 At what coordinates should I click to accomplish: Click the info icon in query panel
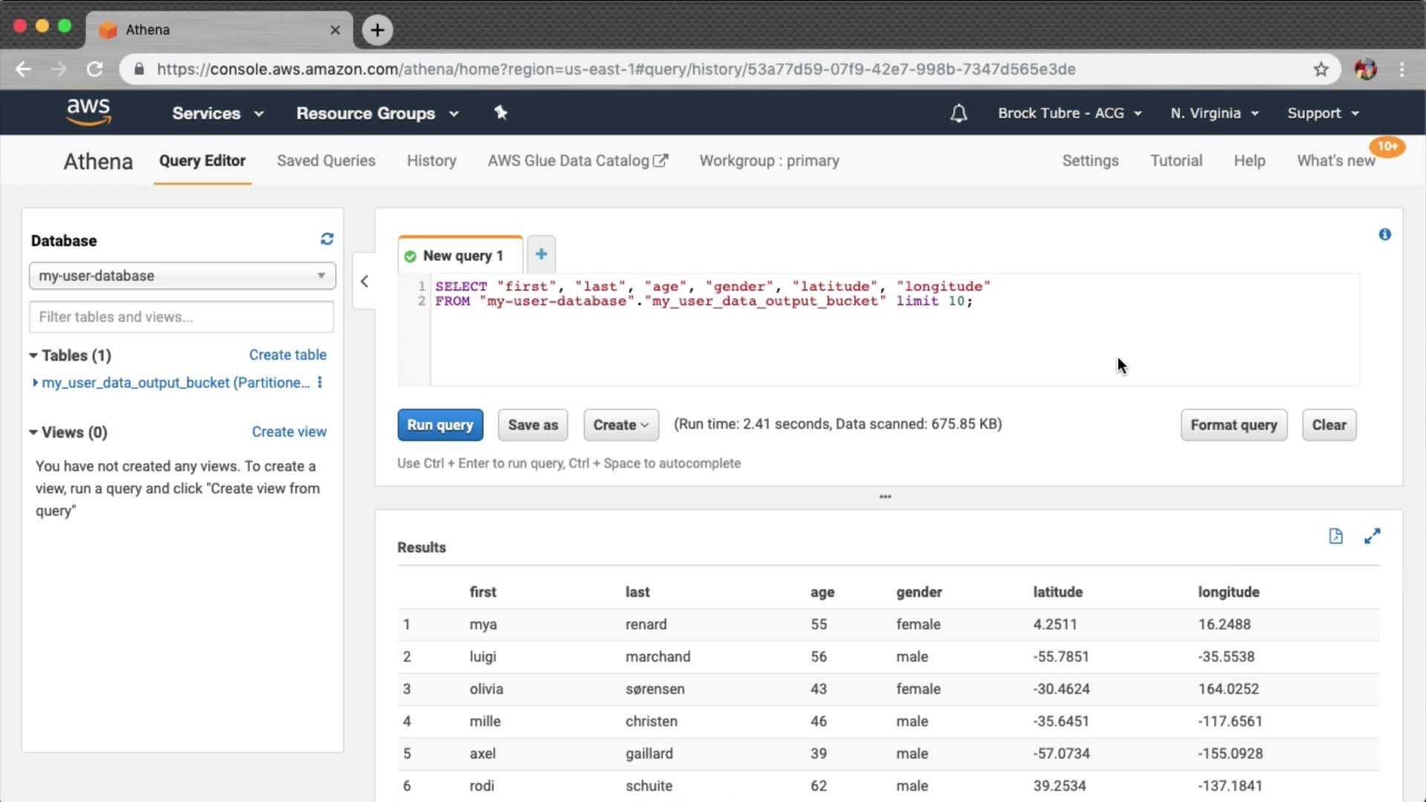tap(1384, 235)
